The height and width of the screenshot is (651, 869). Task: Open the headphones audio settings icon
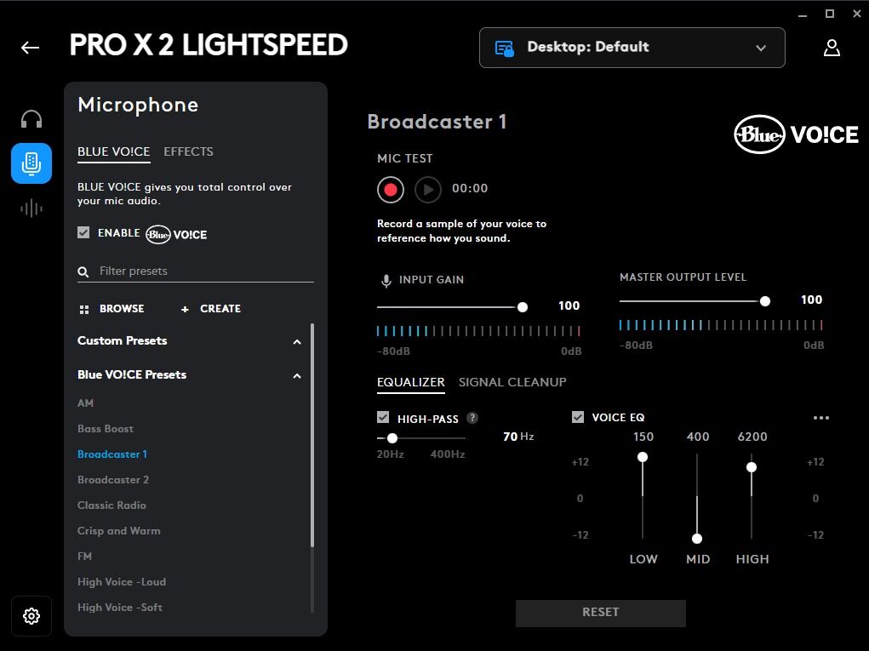pos(31,119)
